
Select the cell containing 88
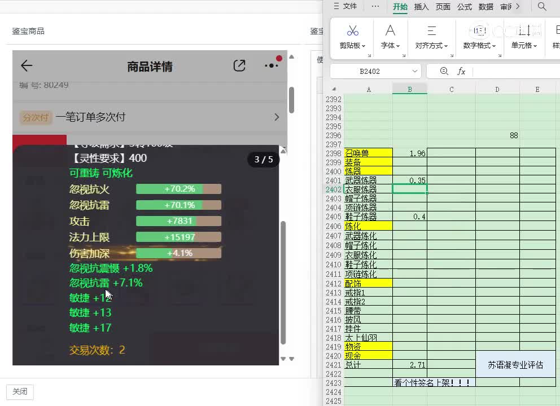497,135
